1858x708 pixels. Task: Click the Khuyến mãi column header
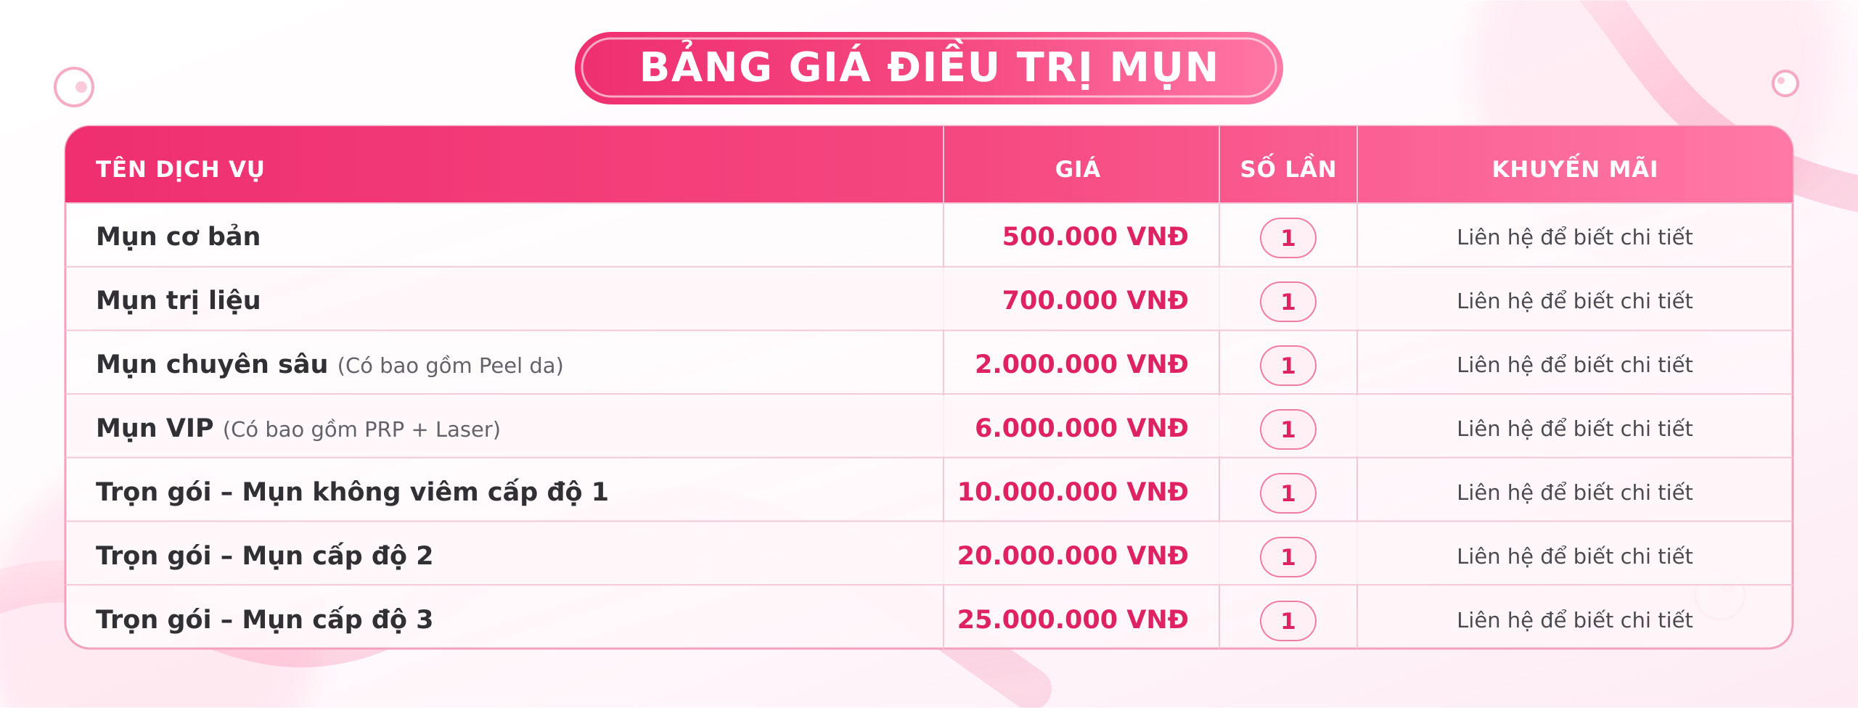pyautogui.click(x=1575, y=169)
